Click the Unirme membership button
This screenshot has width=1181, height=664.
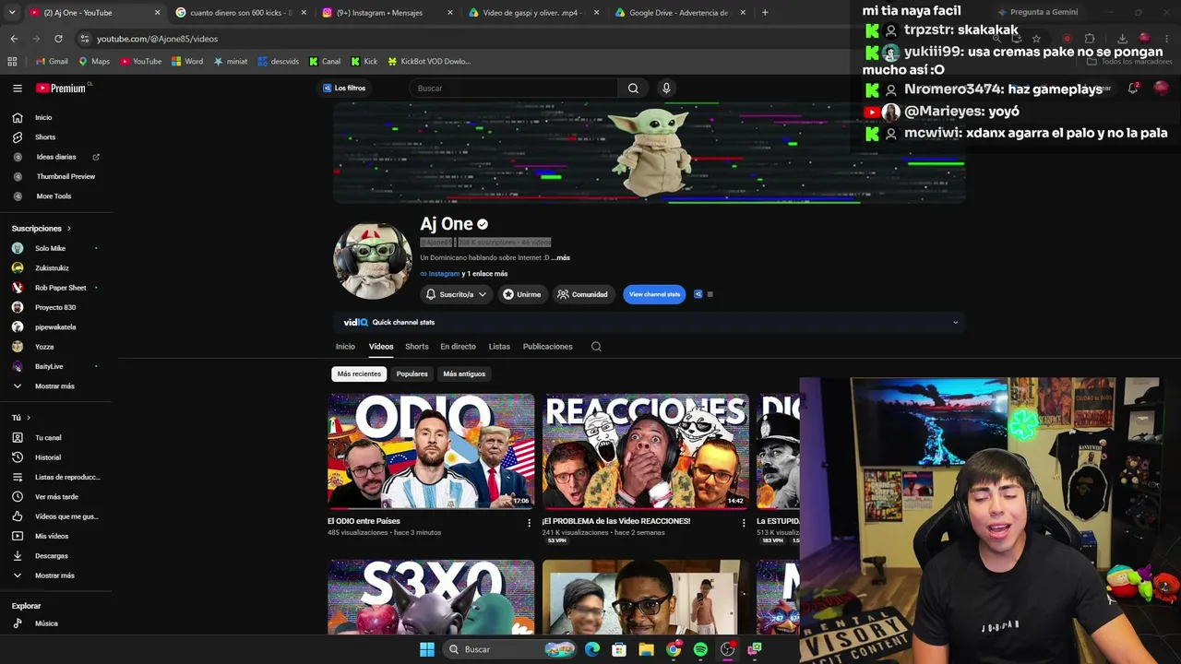tap(521, 294)
